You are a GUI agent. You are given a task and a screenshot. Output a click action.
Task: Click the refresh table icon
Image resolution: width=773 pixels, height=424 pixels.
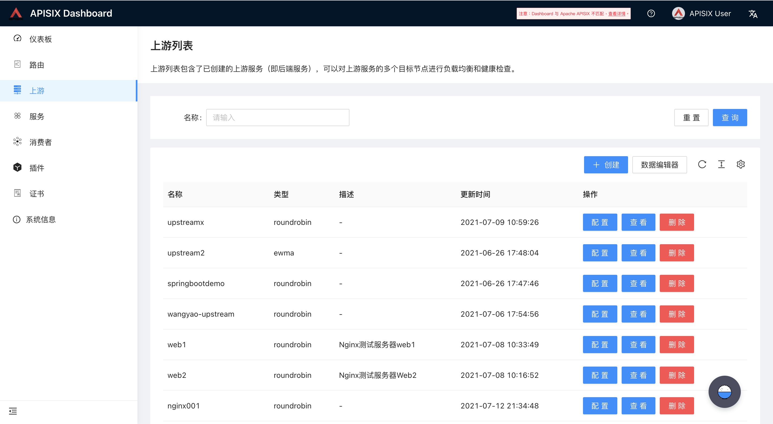pyautogui.click(x=702, y=165)
